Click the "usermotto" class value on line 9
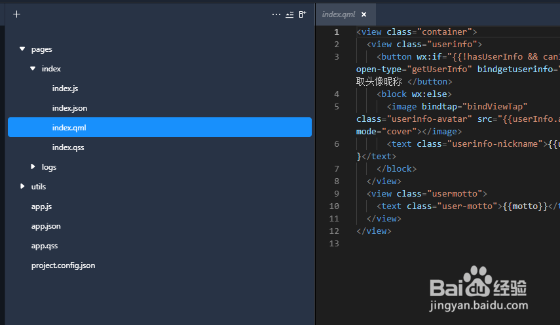The height and width of the screenshot is (325, 560). [455, 194]
